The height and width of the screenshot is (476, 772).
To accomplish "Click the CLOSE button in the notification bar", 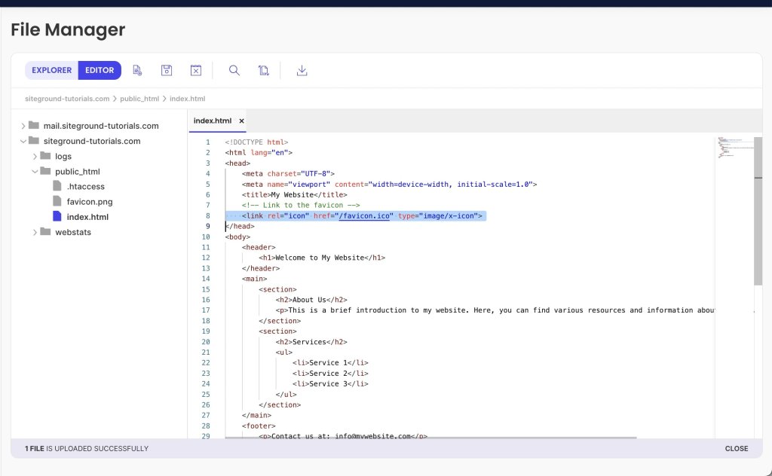I will click(x=736, y=448).
